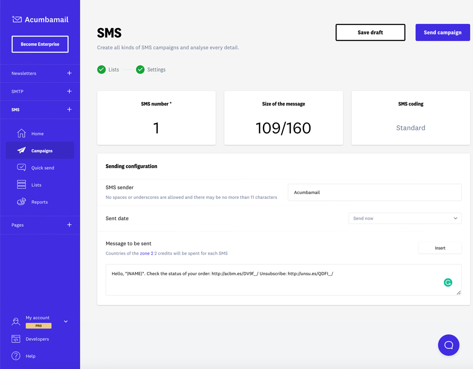This screenshot has width=473, height=369.
Task: Open the live chat bubble
Action: (x=449, y=345)
